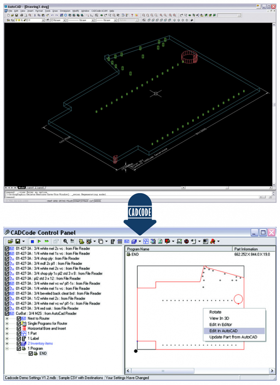Choose Edit in AutoCAD from context menu
280x385 pixels.
tap(223, 331)
